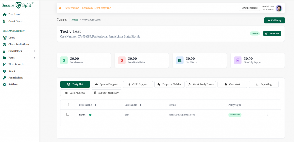Screen dimensions: 294x142
Task: Open the three-dot menu for Sarah's row
Action: [268, 115]
